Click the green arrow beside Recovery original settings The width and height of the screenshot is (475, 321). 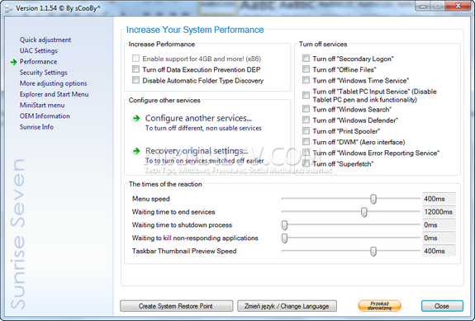click(x=136, y=151)
